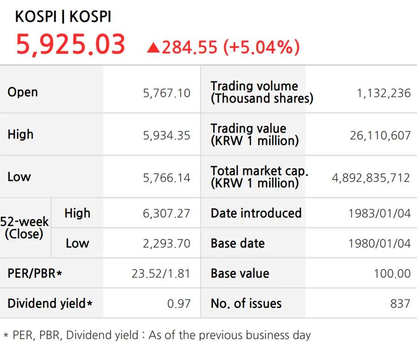
Task: Select the 52-week (Close) label
Action: [x=25, y=228]
